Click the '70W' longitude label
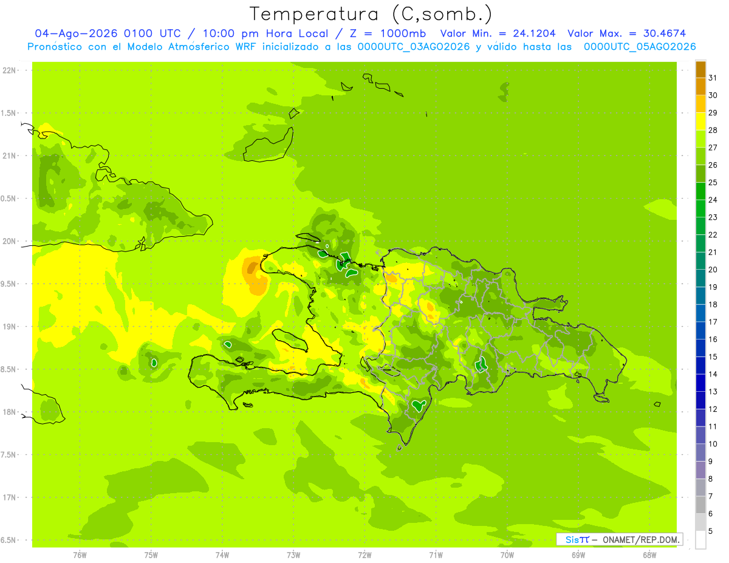The height and width of the screenshot is (563, 729). tap(507, 555)
